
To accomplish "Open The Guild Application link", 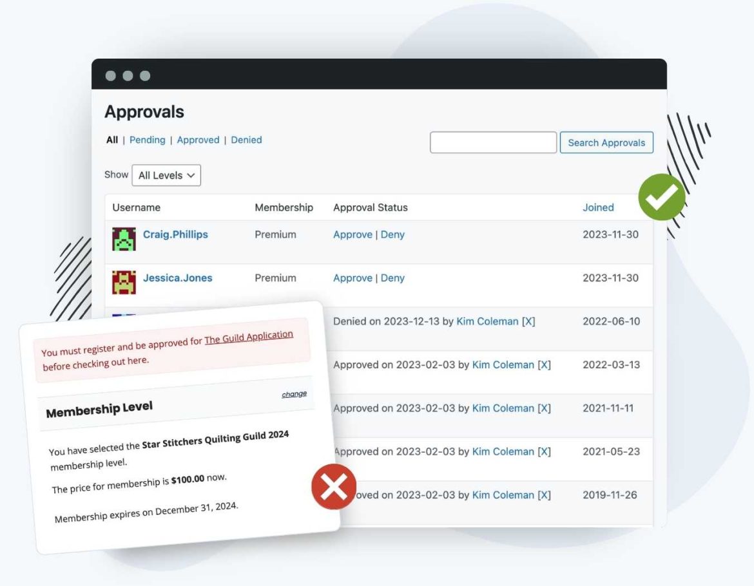I will click(249, 336).
